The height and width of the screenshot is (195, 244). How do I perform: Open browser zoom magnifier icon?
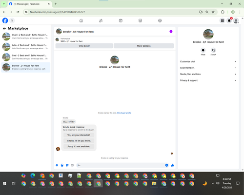[x=207, y=12]
